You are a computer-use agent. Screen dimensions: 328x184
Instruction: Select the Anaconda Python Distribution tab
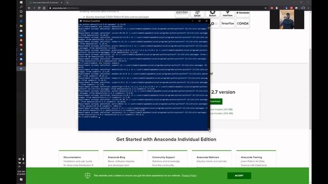(x=46, y=3)
